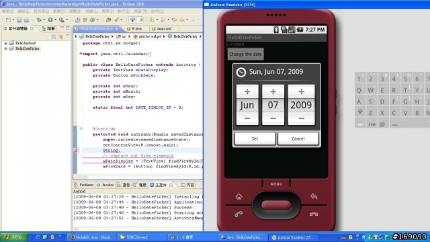Click the green Call icon on emulator
Image resolution: width=430 pixels, height=242 pixels.
pyautogui.click(x=239, y=214)
